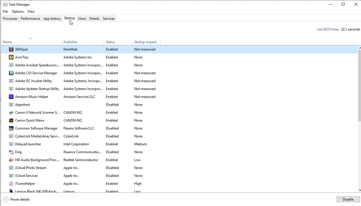Click the scrollbar up arrow
Viewport: 361px width, 206px height.
[360, 48]
